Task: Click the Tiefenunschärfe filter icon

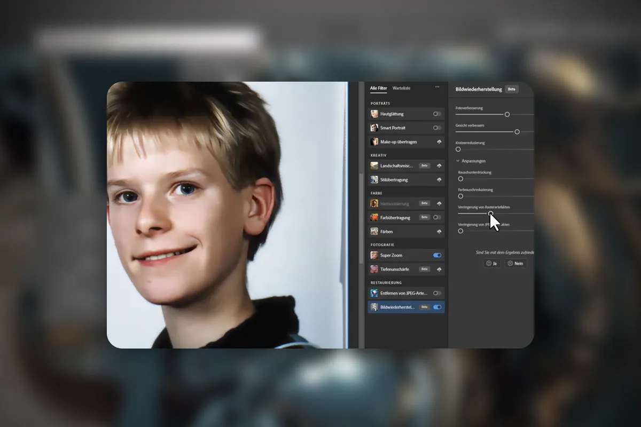Action: pyautogui.click(x=374, y=269)
